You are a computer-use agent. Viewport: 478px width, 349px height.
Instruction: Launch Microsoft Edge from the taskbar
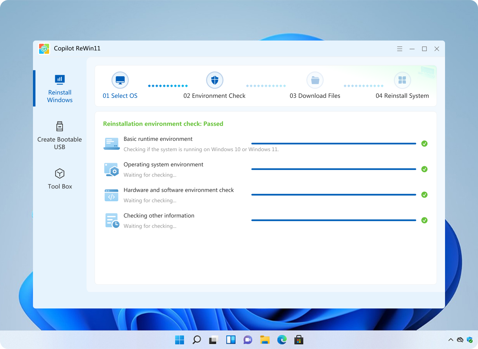coord(282,340)
